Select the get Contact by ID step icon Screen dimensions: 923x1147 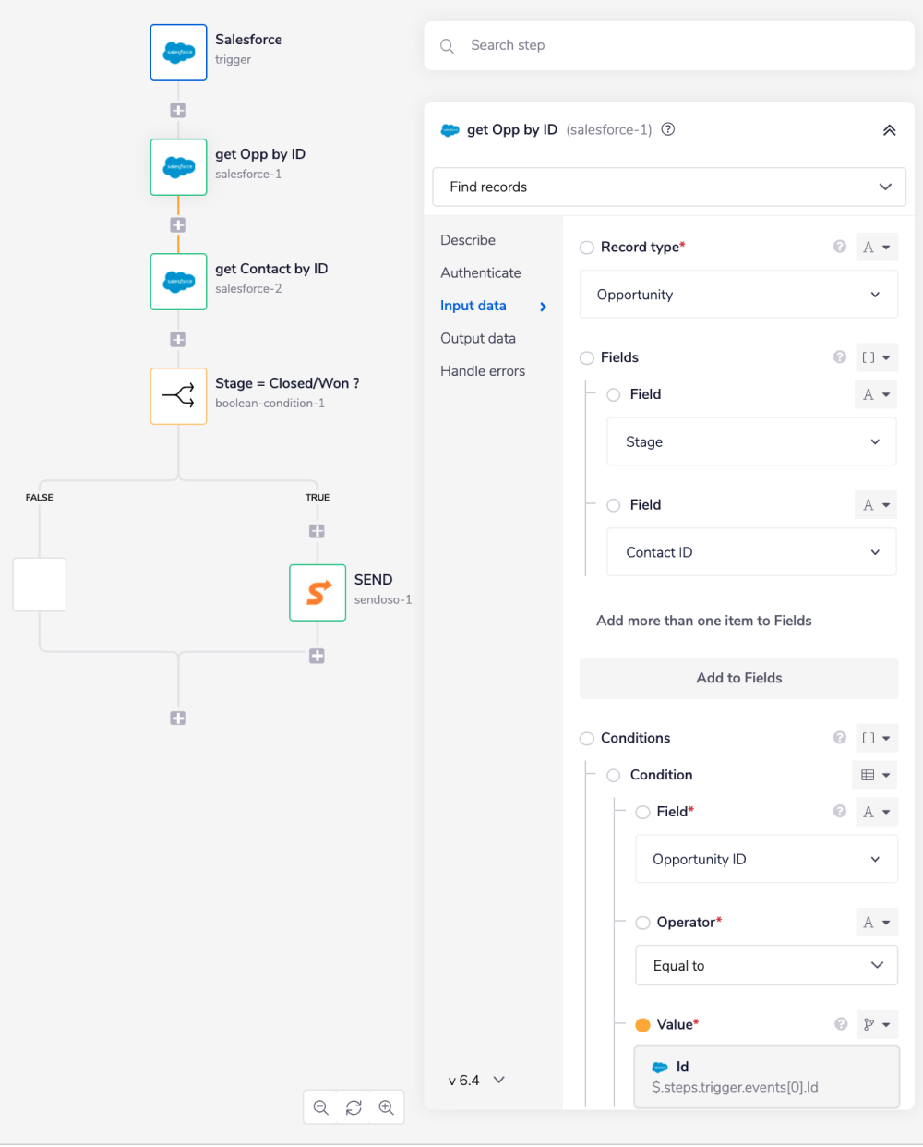tap(178, 282)
